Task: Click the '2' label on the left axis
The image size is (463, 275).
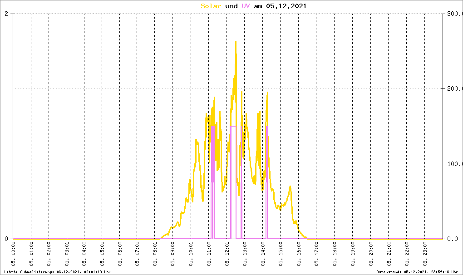Action: tap(6, 14)
